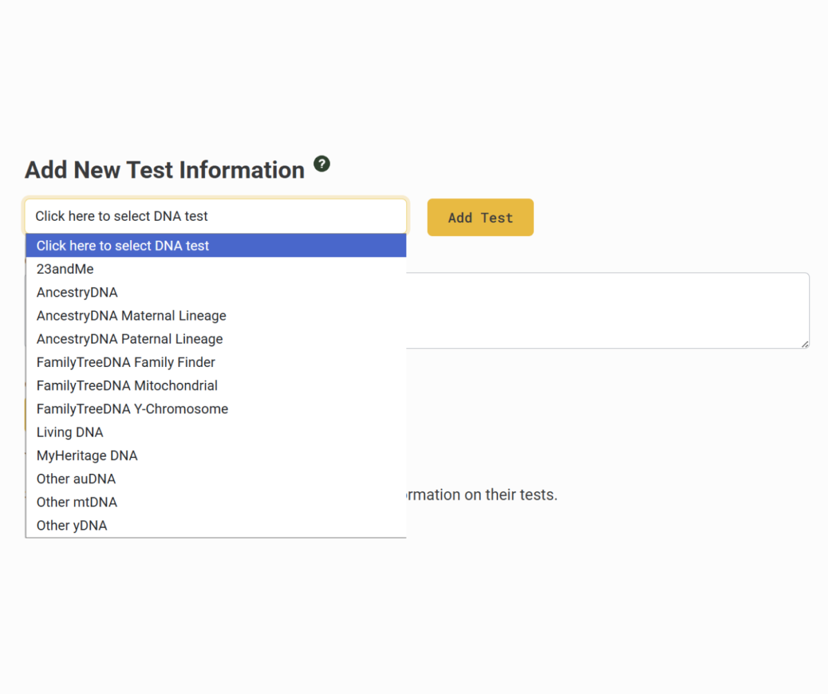Click inside the large text area
828x694 pixels.
point(607,310)
